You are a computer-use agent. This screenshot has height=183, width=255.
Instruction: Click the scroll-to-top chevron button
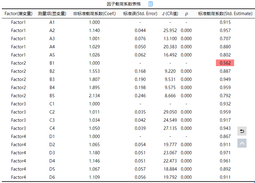pyautogui.click(x=242, y=143)
